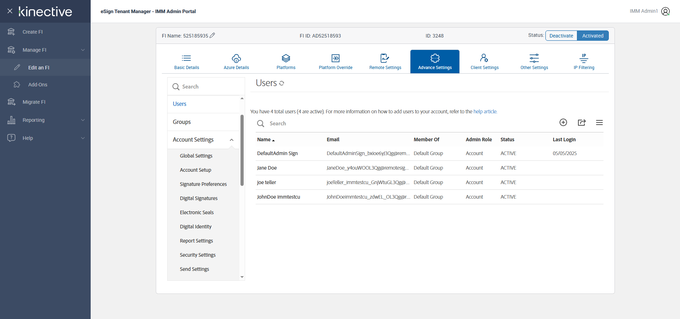
Task: Open Security Settings in the settings list
Action: tap(198, 255)
